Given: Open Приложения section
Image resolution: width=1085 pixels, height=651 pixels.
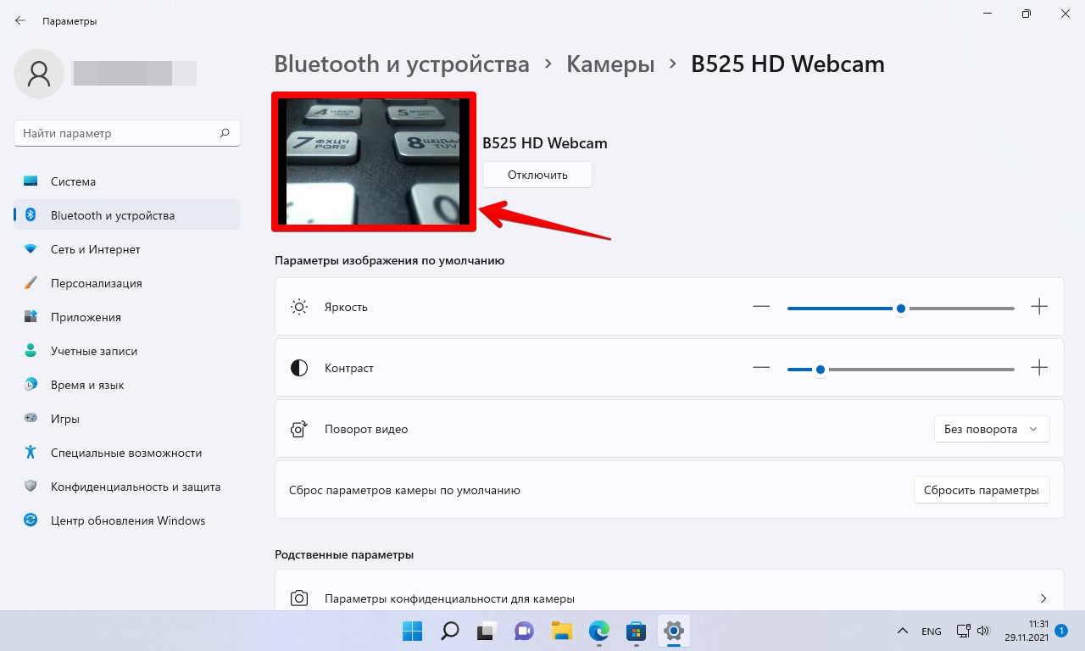Looking at the screenshot, I should (127, 317).
